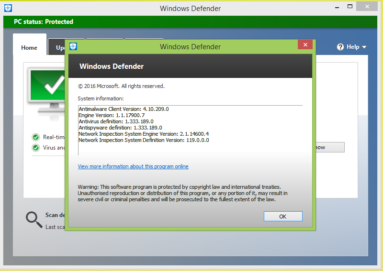Select 'Network Inspection System Engine Version' line

[x=144, y=134]
